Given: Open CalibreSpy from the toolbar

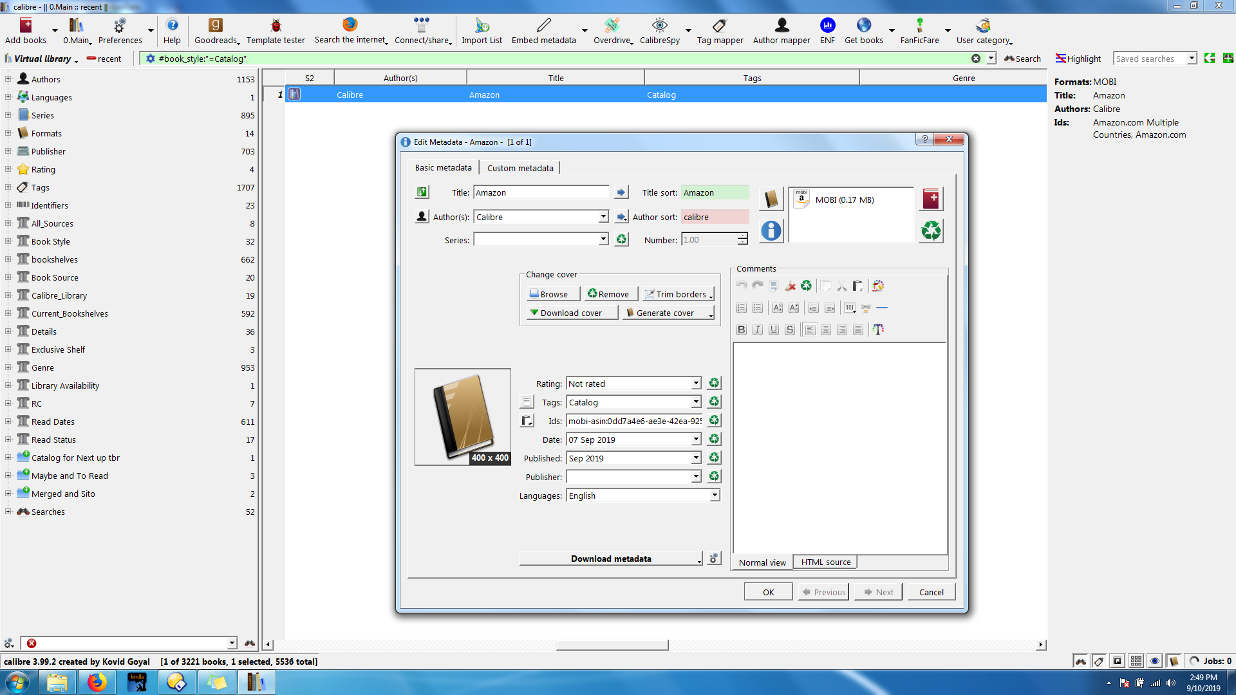Looking at the screenshot, I should pyautogui.click(x=660, y=31).
